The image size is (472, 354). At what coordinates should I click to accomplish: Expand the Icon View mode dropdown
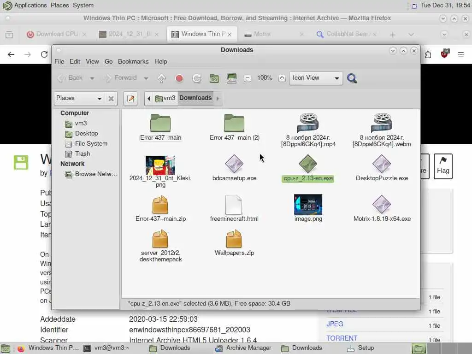(x=316, y=78)
